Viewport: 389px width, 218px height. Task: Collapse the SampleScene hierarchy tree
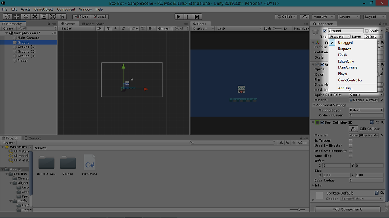[x=6, y=33]
